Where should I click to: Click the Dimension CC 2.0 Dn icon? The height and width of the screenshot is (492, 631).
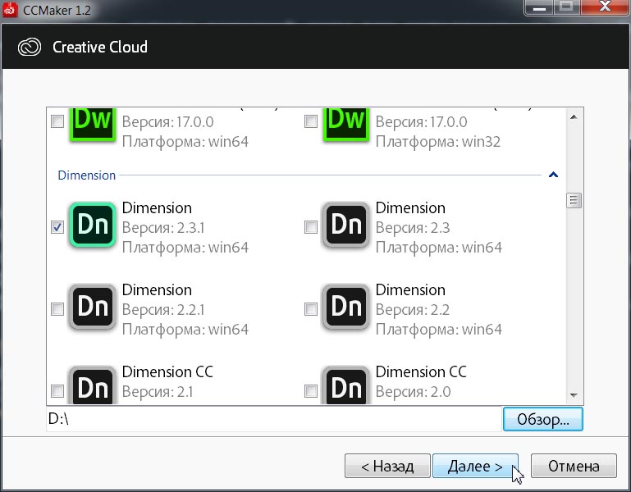(345, 385)
